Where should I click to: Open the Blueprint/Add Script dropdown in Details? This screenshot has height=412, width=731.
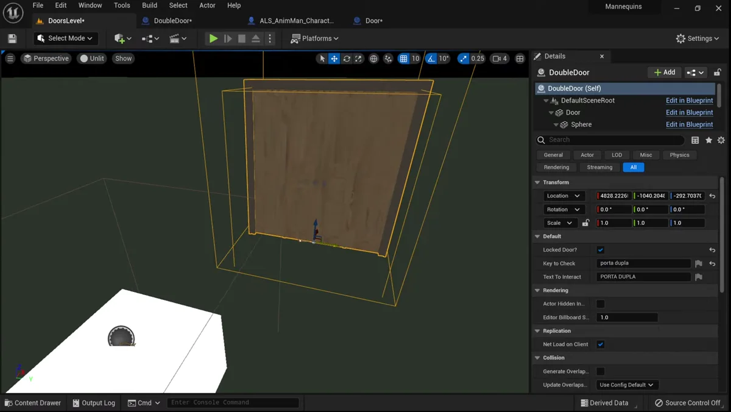(696, 73)
